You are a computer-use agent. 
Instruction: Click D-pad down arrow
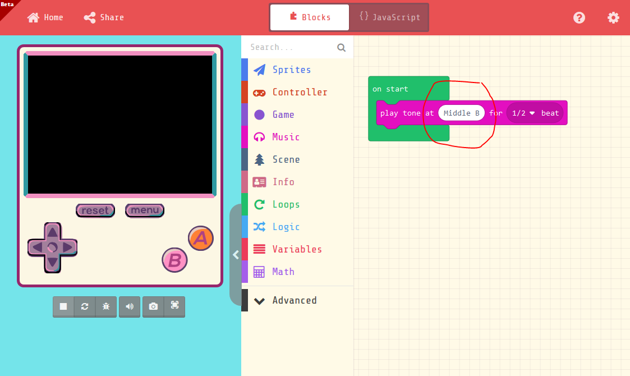pyautogui.click(x=52, y=263)
